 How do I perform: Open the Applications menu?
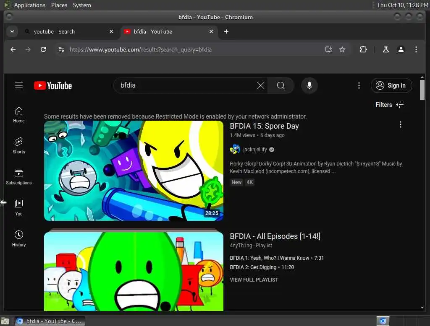point(30,5)
